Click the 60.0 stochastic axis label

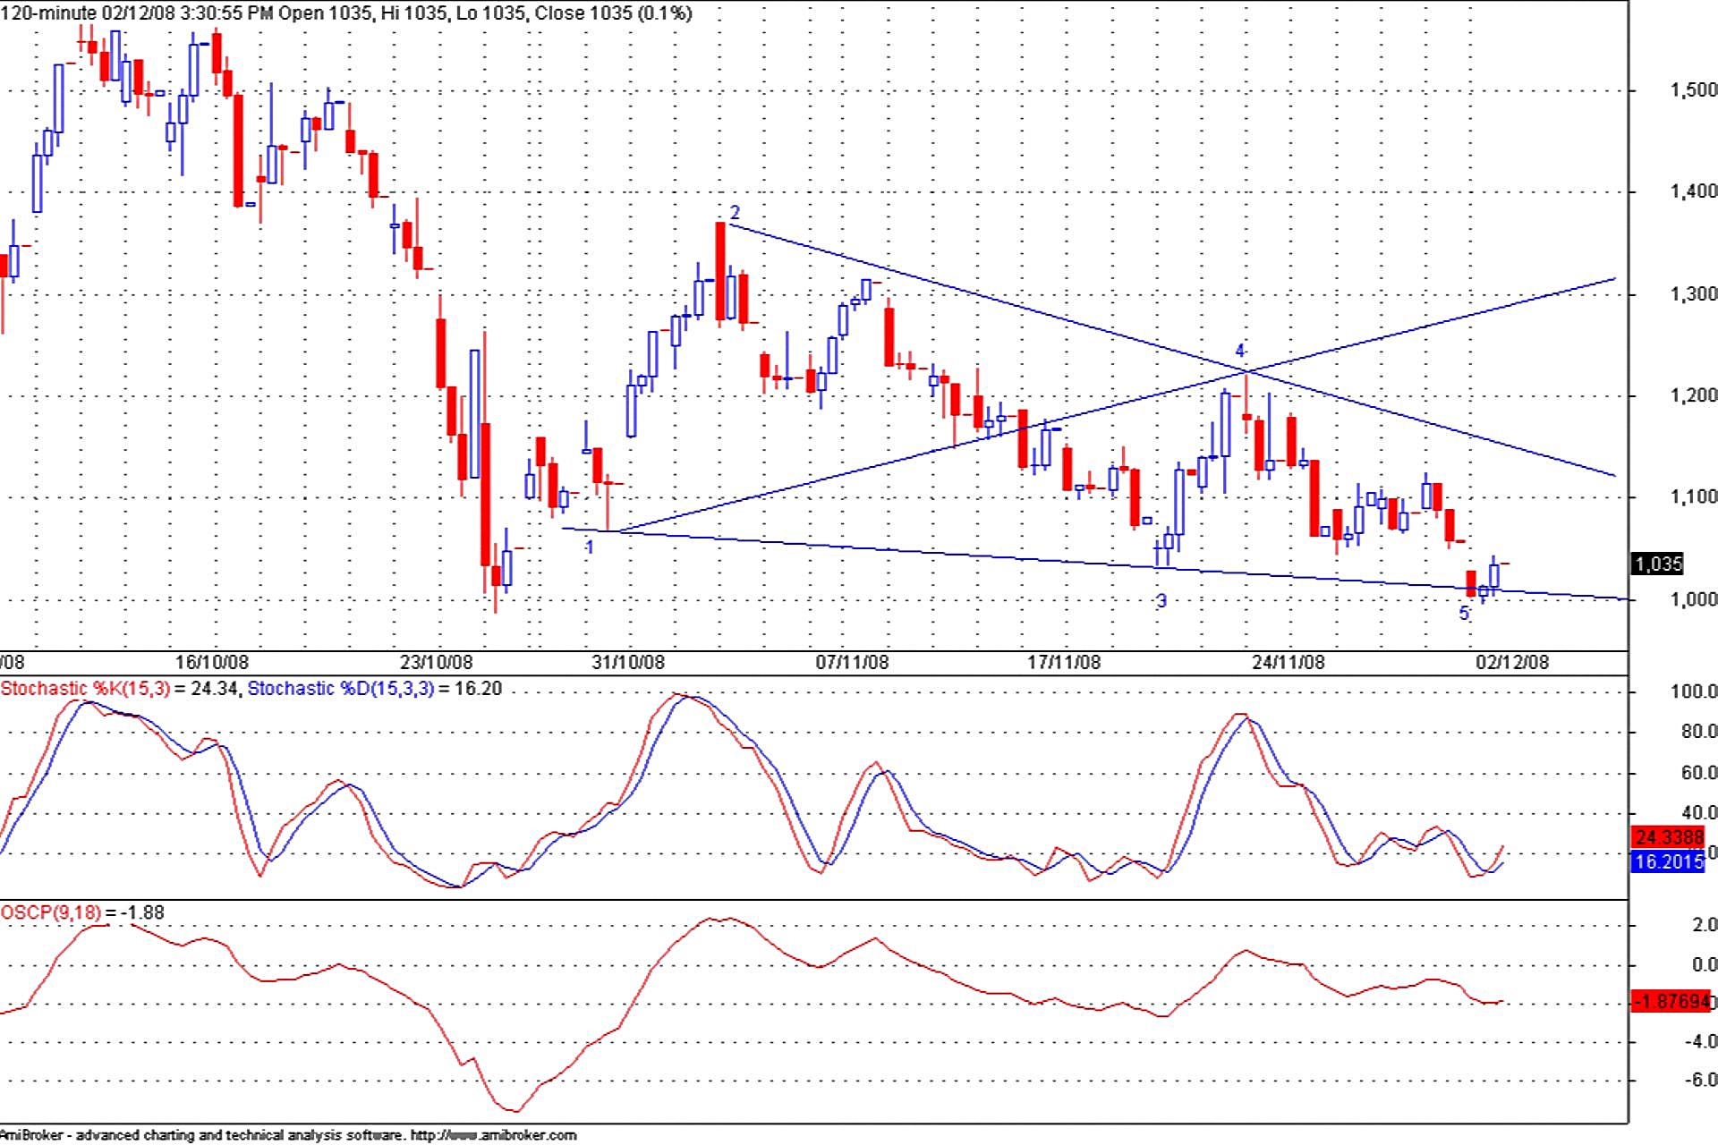pyautogui.click(x=1698, y=773)
